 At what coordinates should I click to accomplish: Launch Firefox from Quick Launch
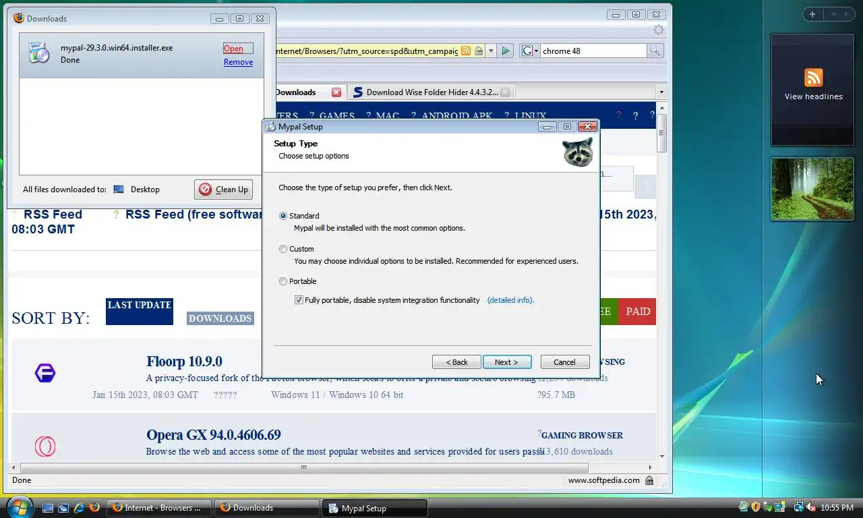tap(94, 508)
